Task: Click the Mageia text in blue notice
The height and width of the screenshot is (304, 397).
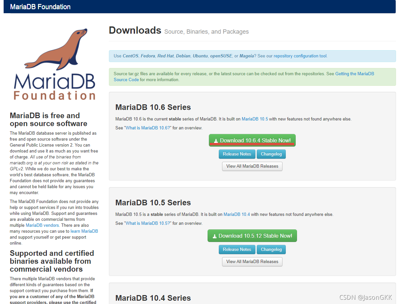Action: pos(247,56)
